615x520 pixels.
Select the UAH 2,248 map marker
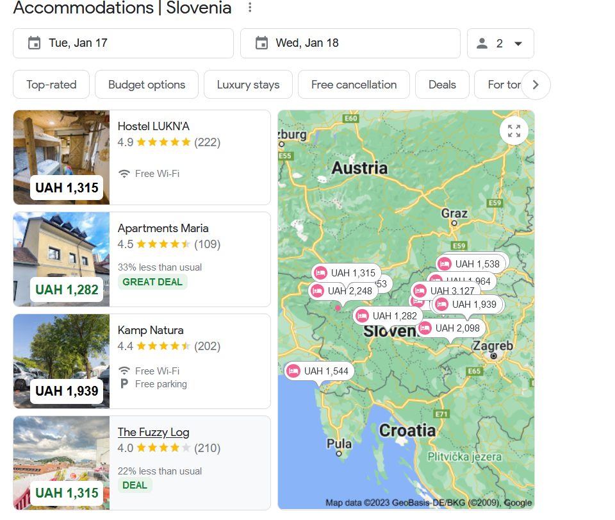pos(342,291)
